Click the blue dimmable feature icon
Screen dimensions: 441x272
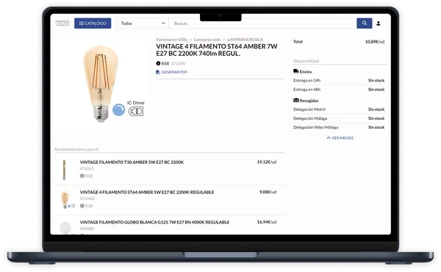pyautogui.click(x=118, y=110)
